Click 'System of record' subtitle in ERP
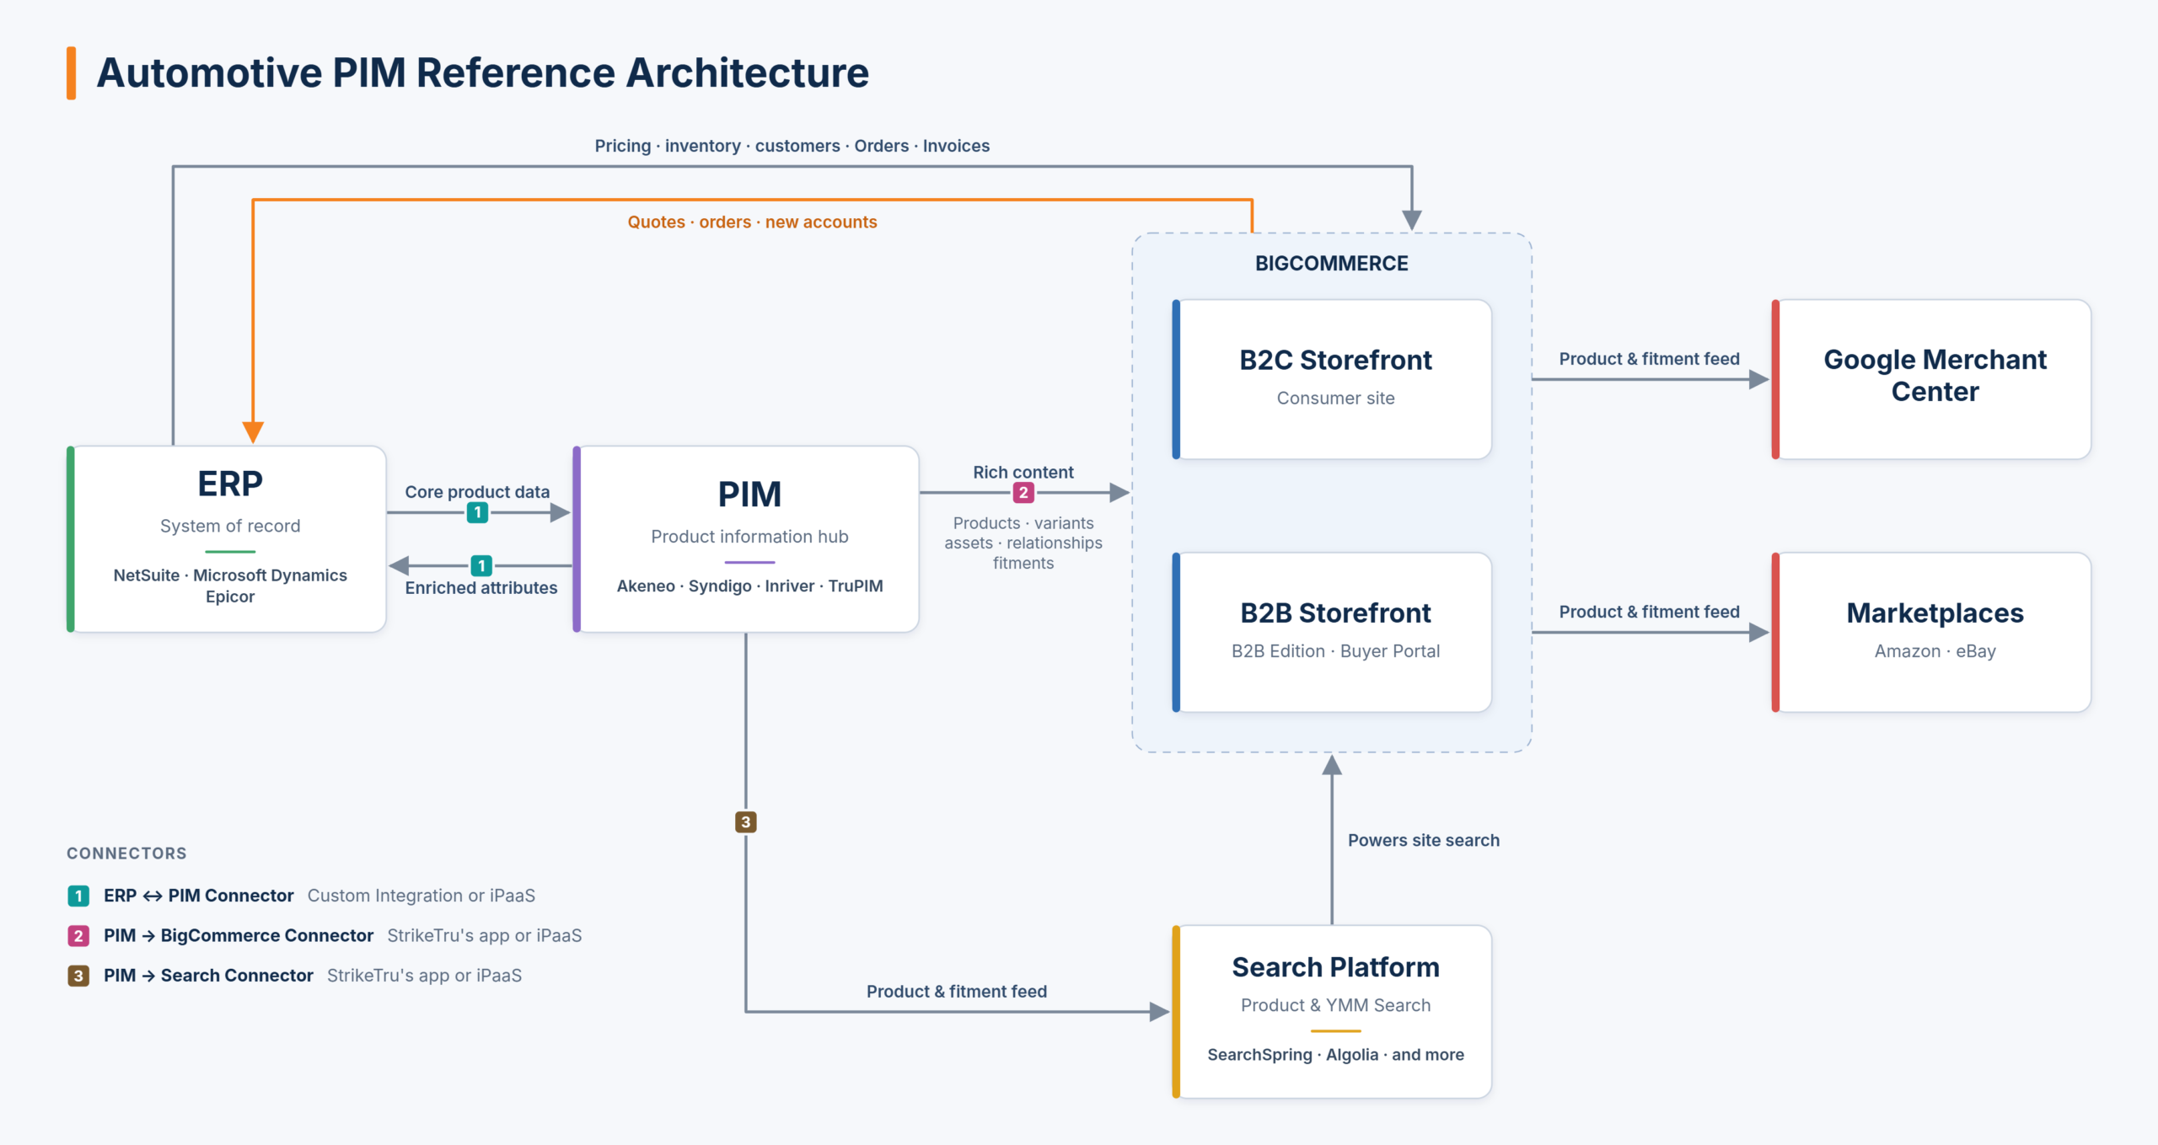The height and width of the screenshot is (1145, 2158). pyautogui.click(x=230, y=526)
